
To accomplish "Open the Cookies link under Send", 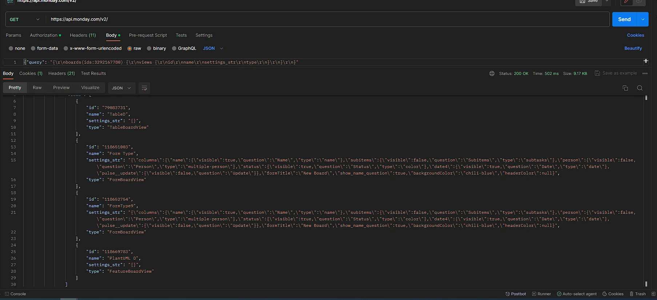I will [x=635, y=35].
